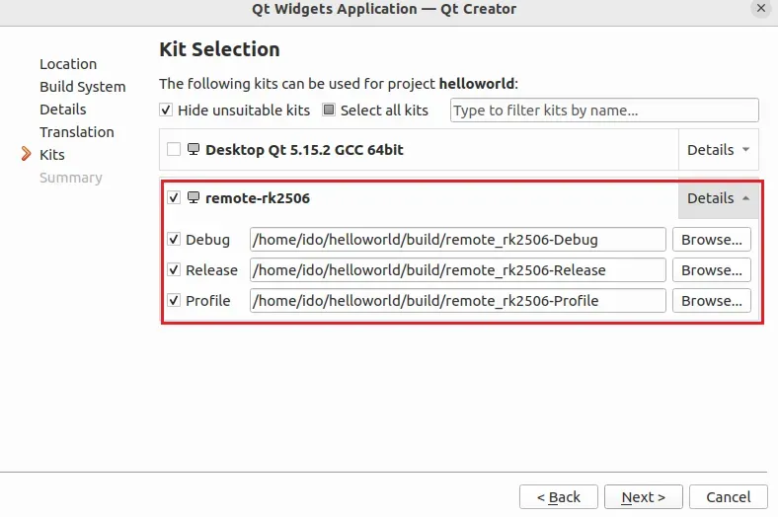Viewport: 778px width, 517px height.
Task: Click the filter kits by name field
Action: click(x=604, y=111)
